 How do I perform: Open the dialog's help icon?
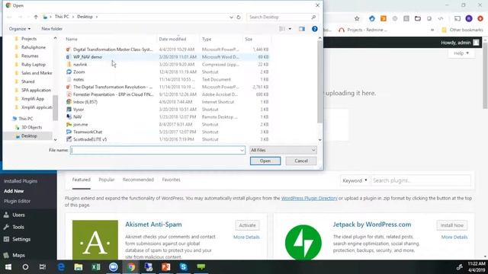(315, 29)
